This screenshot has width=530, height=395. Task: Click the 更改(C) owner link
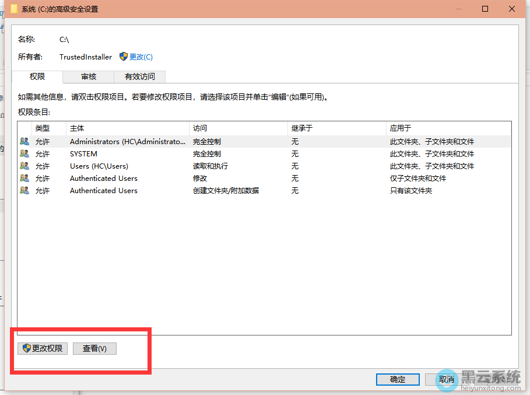141,57
